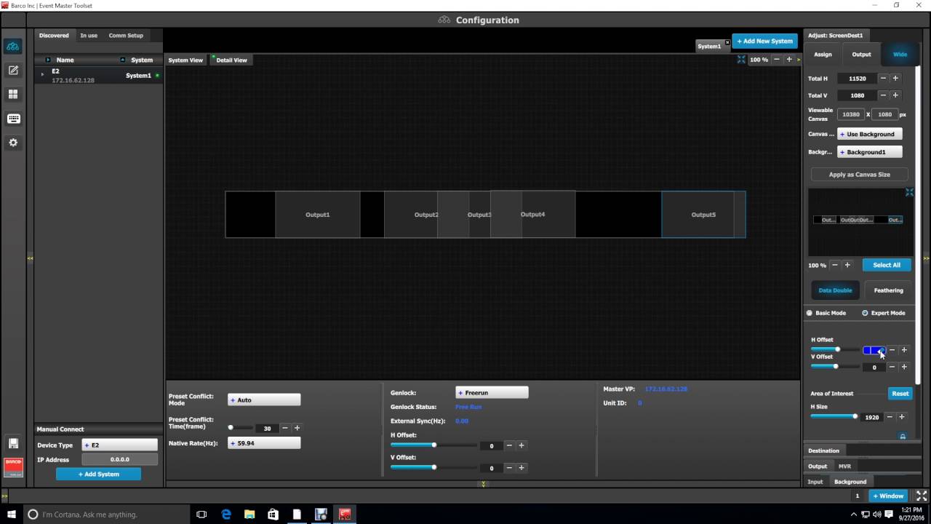Open the Windows Store taskbar icon
931x524 pixels.
coord(273,514)
